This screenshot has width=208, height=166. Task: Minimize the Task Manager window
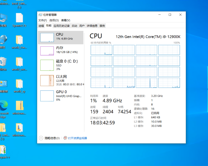click(160, 15)
